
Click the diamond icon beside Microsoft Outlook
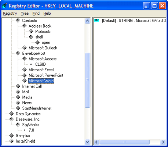[25, 48]
